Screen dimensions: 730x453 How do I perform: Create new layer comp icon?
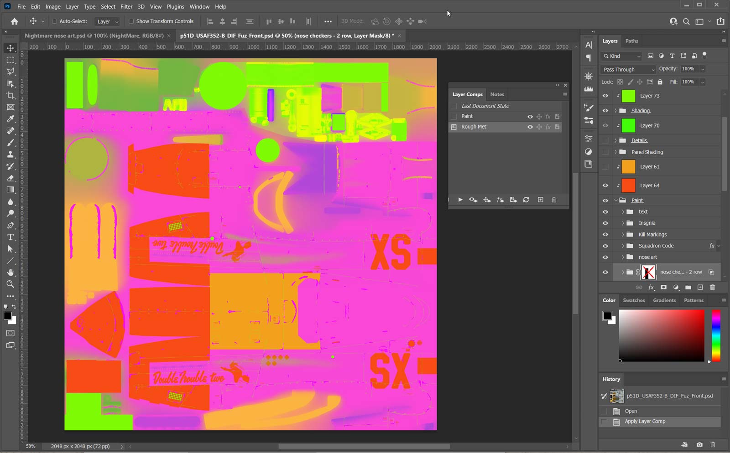[540, 200]
